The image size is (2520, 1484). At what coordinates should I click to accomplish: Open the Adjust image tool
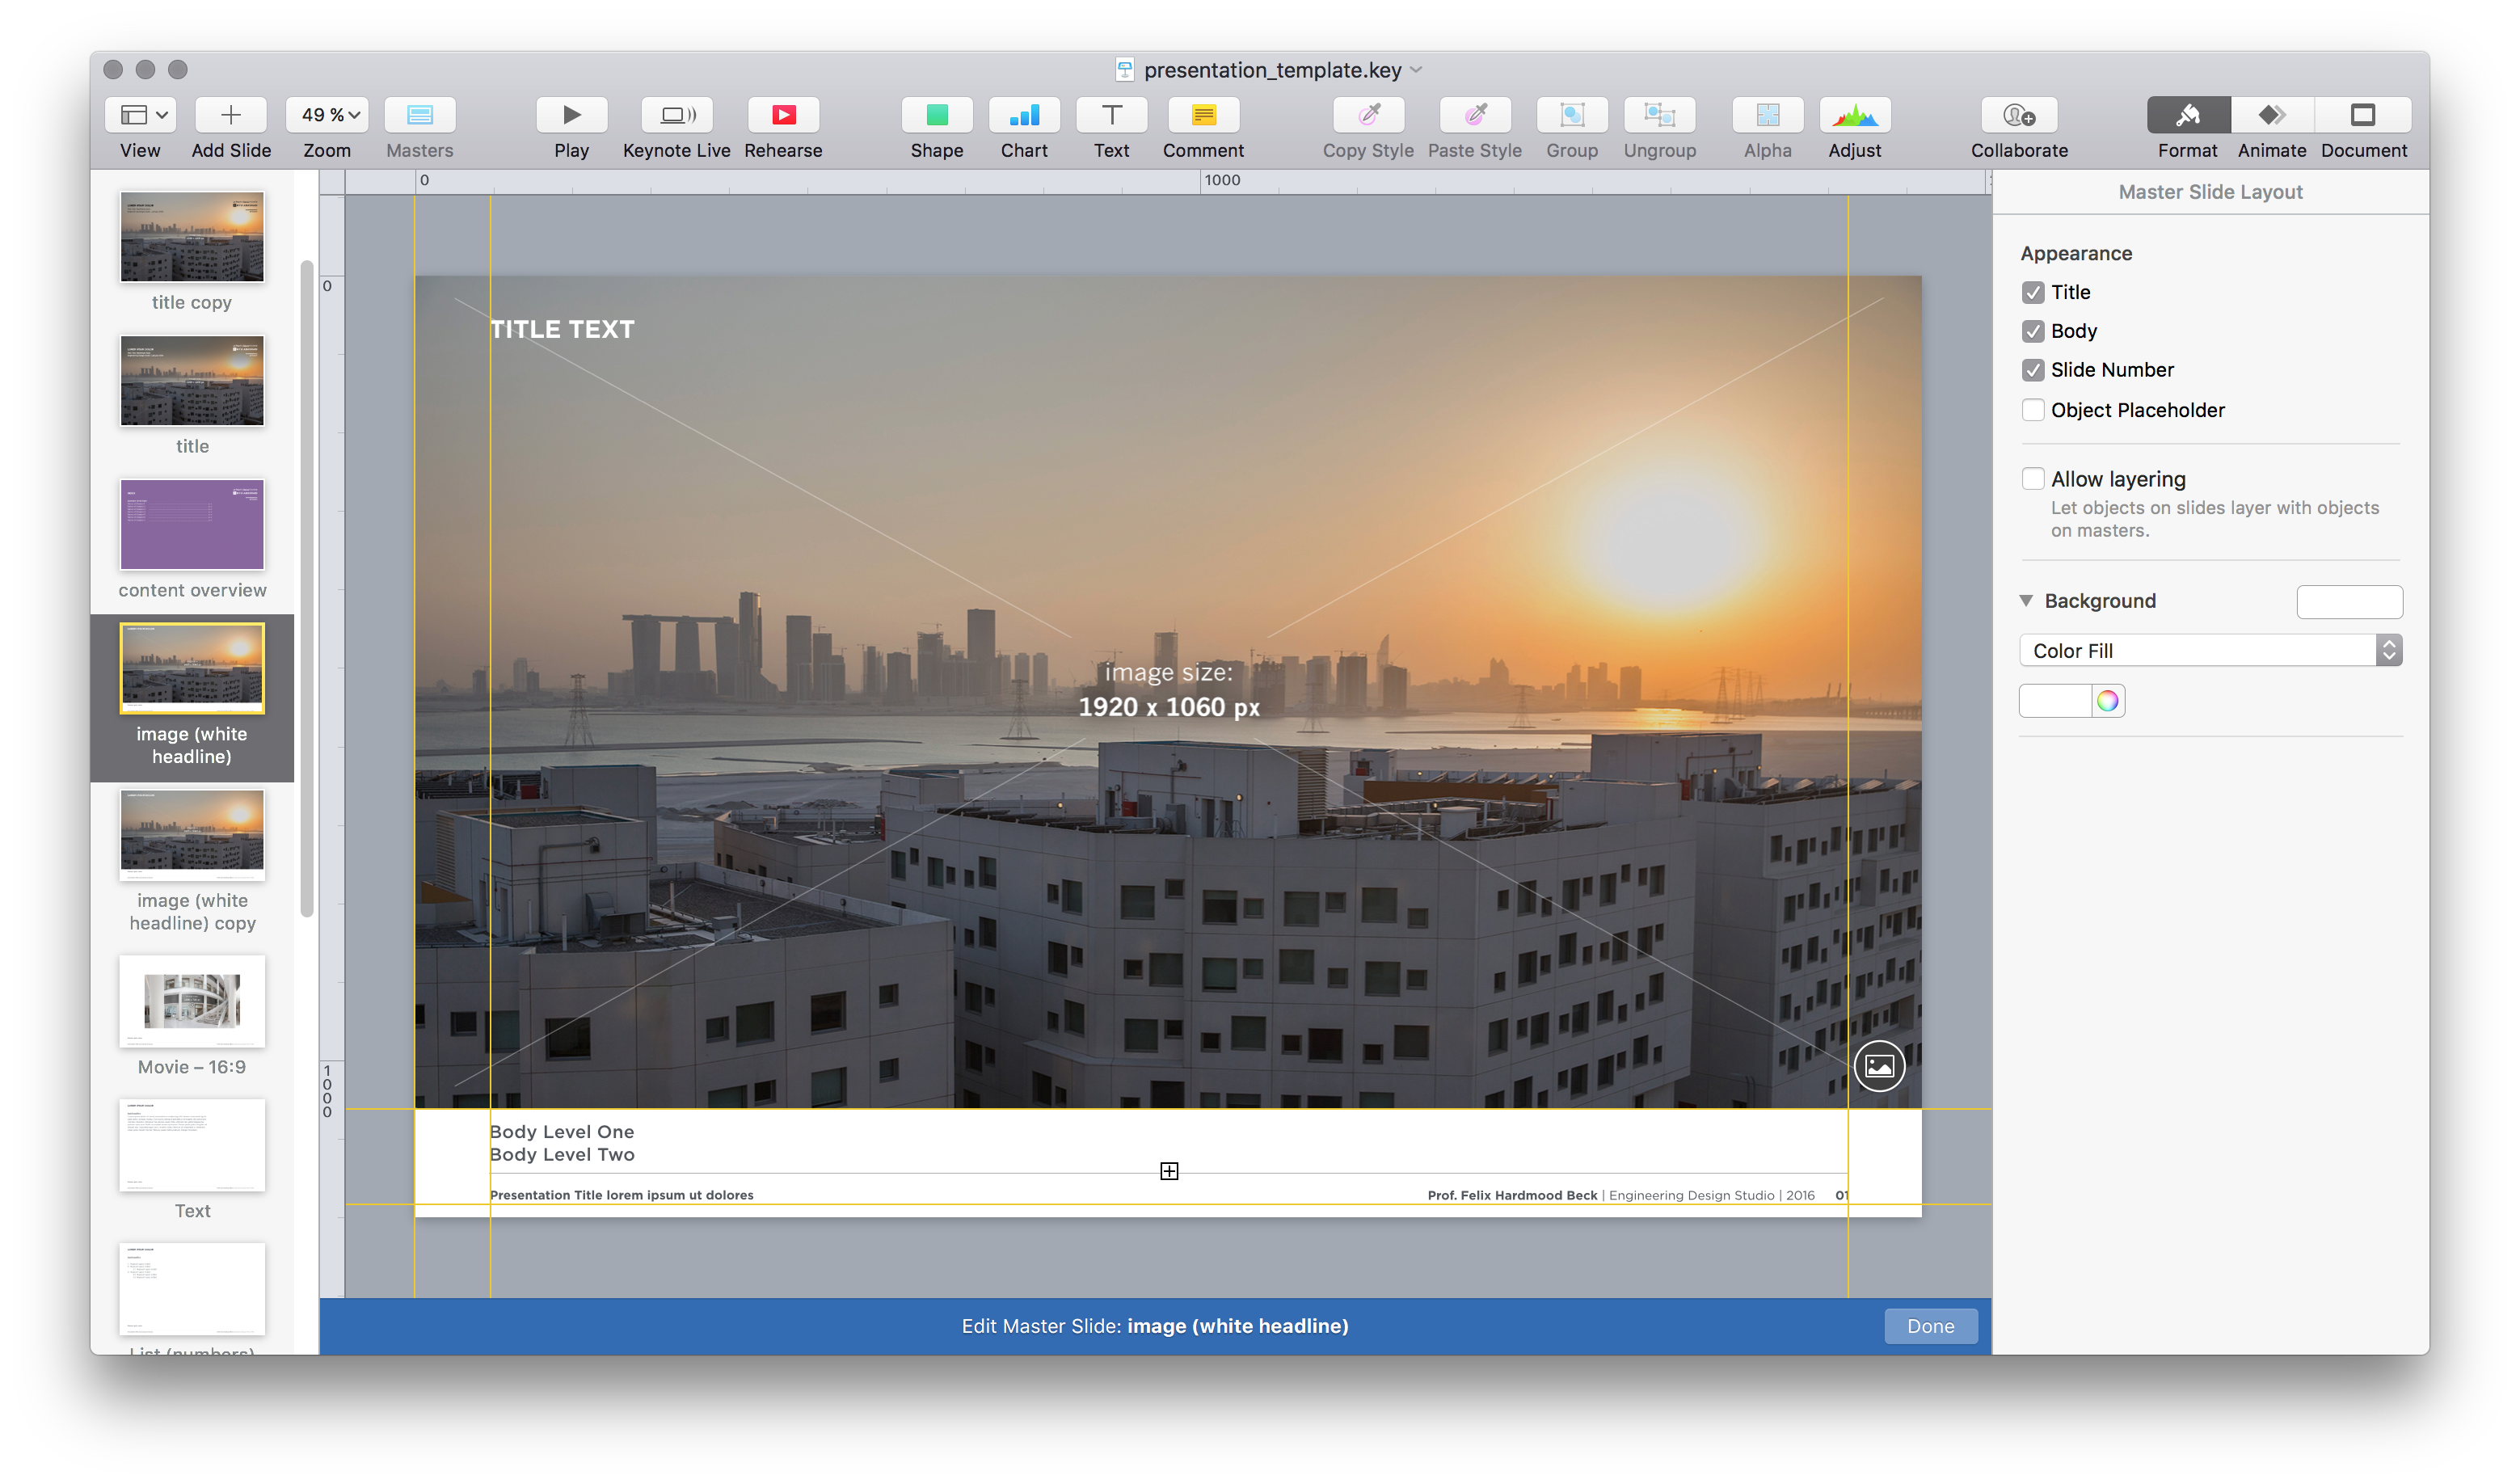point(1854,115)
